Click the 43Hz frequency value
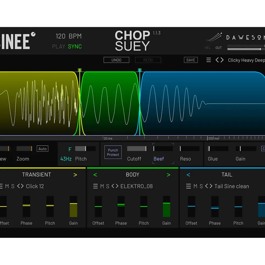 coord(66,159)
